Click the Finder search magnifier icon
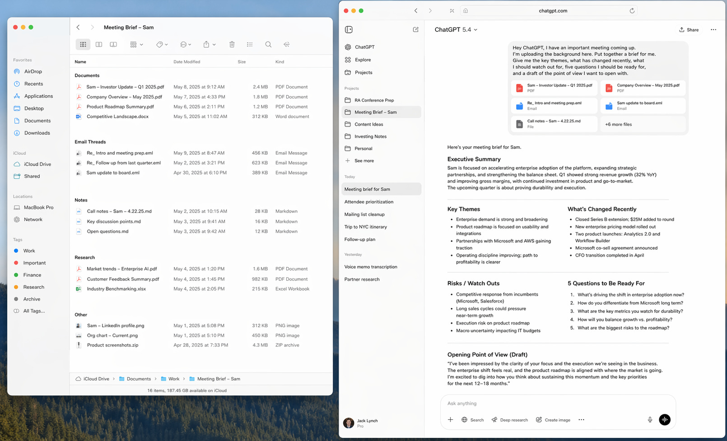The width and height of the screenshot is (727, 441). coord(268,44)
